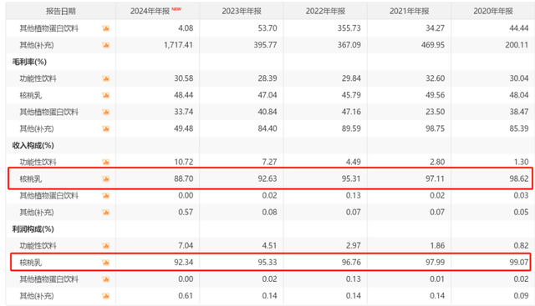Click chart icon for 利润构成 其他(补充)
This screenshot has width=535, height=306.
[x=106, y=296]
